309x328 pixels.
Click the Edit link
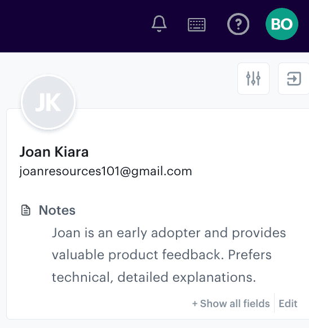point(288,304)
